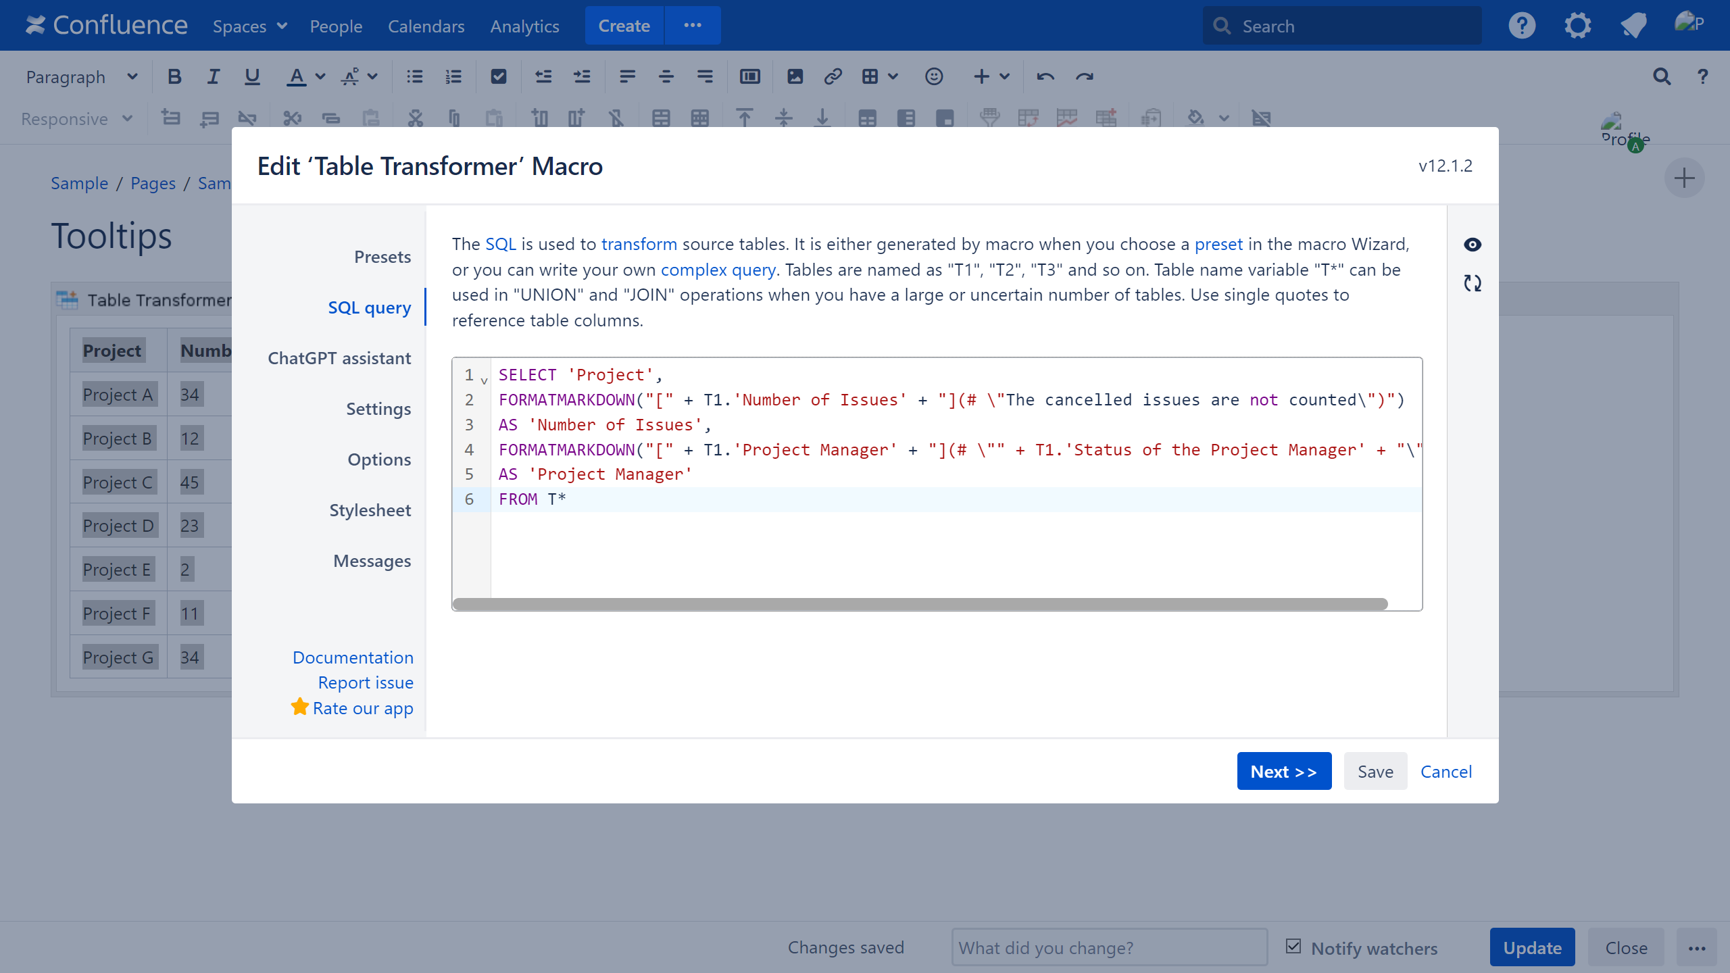The image size is (1730, 973).
Task: Expand the Spaces menu in header
Action: [x=249, y=26]
